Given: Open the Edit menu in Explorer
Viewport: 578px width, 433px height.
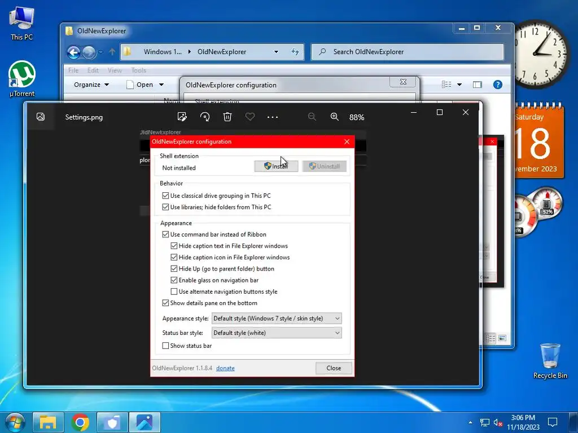Looking at the screenshot, I should (93, 70).
